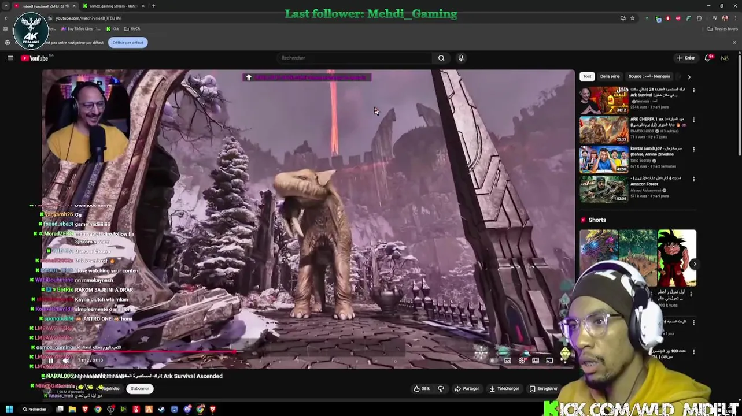
Task: Open the Ark Survival recommended video thumbnail
Action: click(x=604, y=100)
